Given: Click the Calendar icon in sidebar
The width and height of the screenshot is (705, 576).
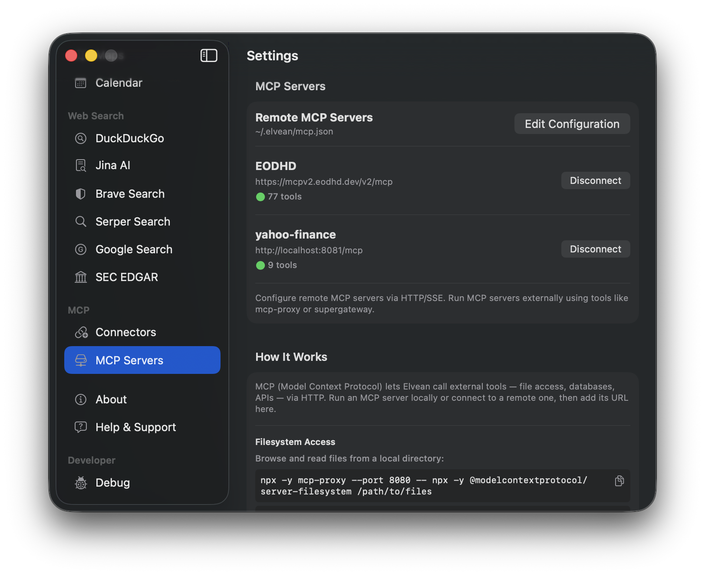Looking at the screenshot, I should [81, 83].
